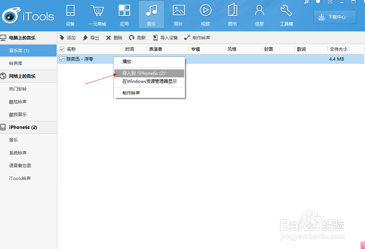Open 语音备忘录 under iPhone6s (2)
The height and width of the screenshot is (249, 365).
(x=28, y=165)
